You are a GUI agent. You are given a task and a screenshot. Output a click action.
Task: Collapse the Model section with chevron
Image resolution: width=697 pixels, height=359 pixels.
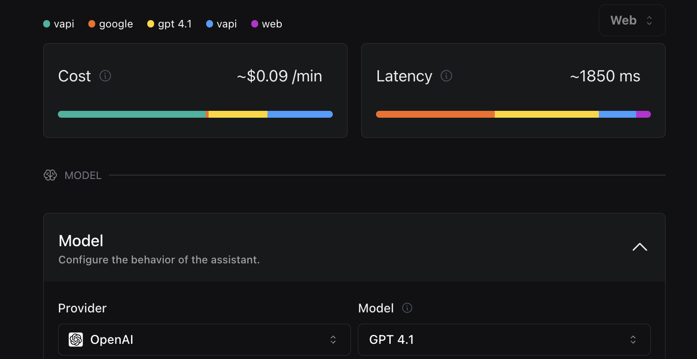pos(640,247)
